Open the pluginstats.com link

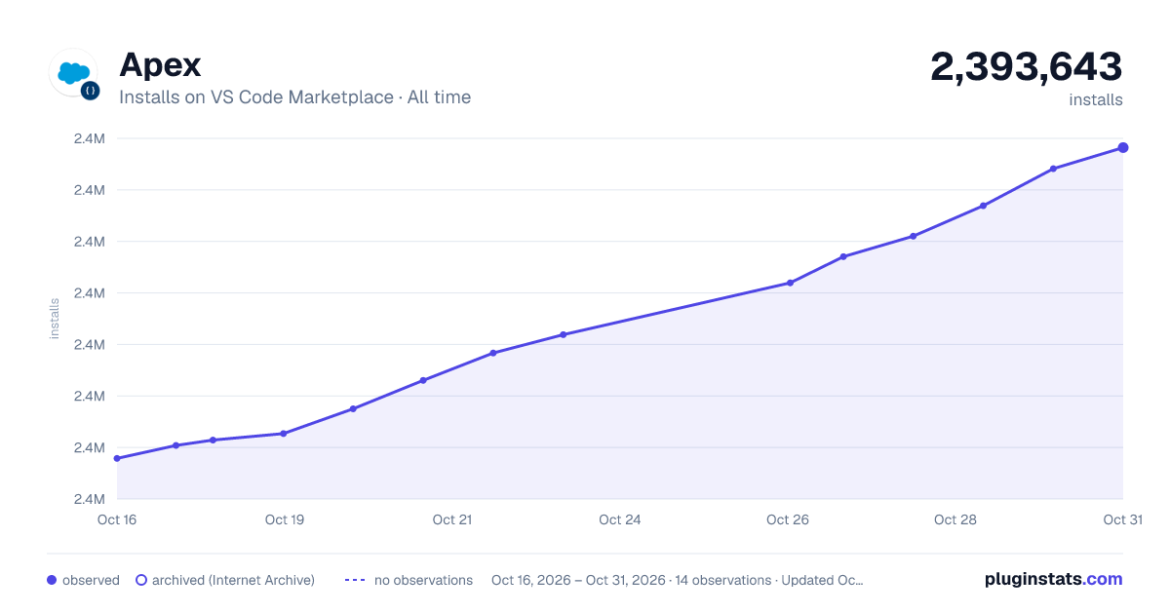(1054, 579)
